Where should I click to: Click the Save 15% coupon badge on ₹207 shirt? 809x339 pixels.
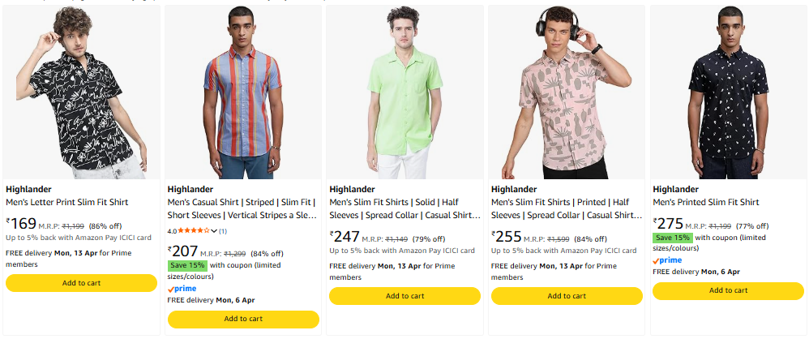pyautogui.click(x=187, y=265)
